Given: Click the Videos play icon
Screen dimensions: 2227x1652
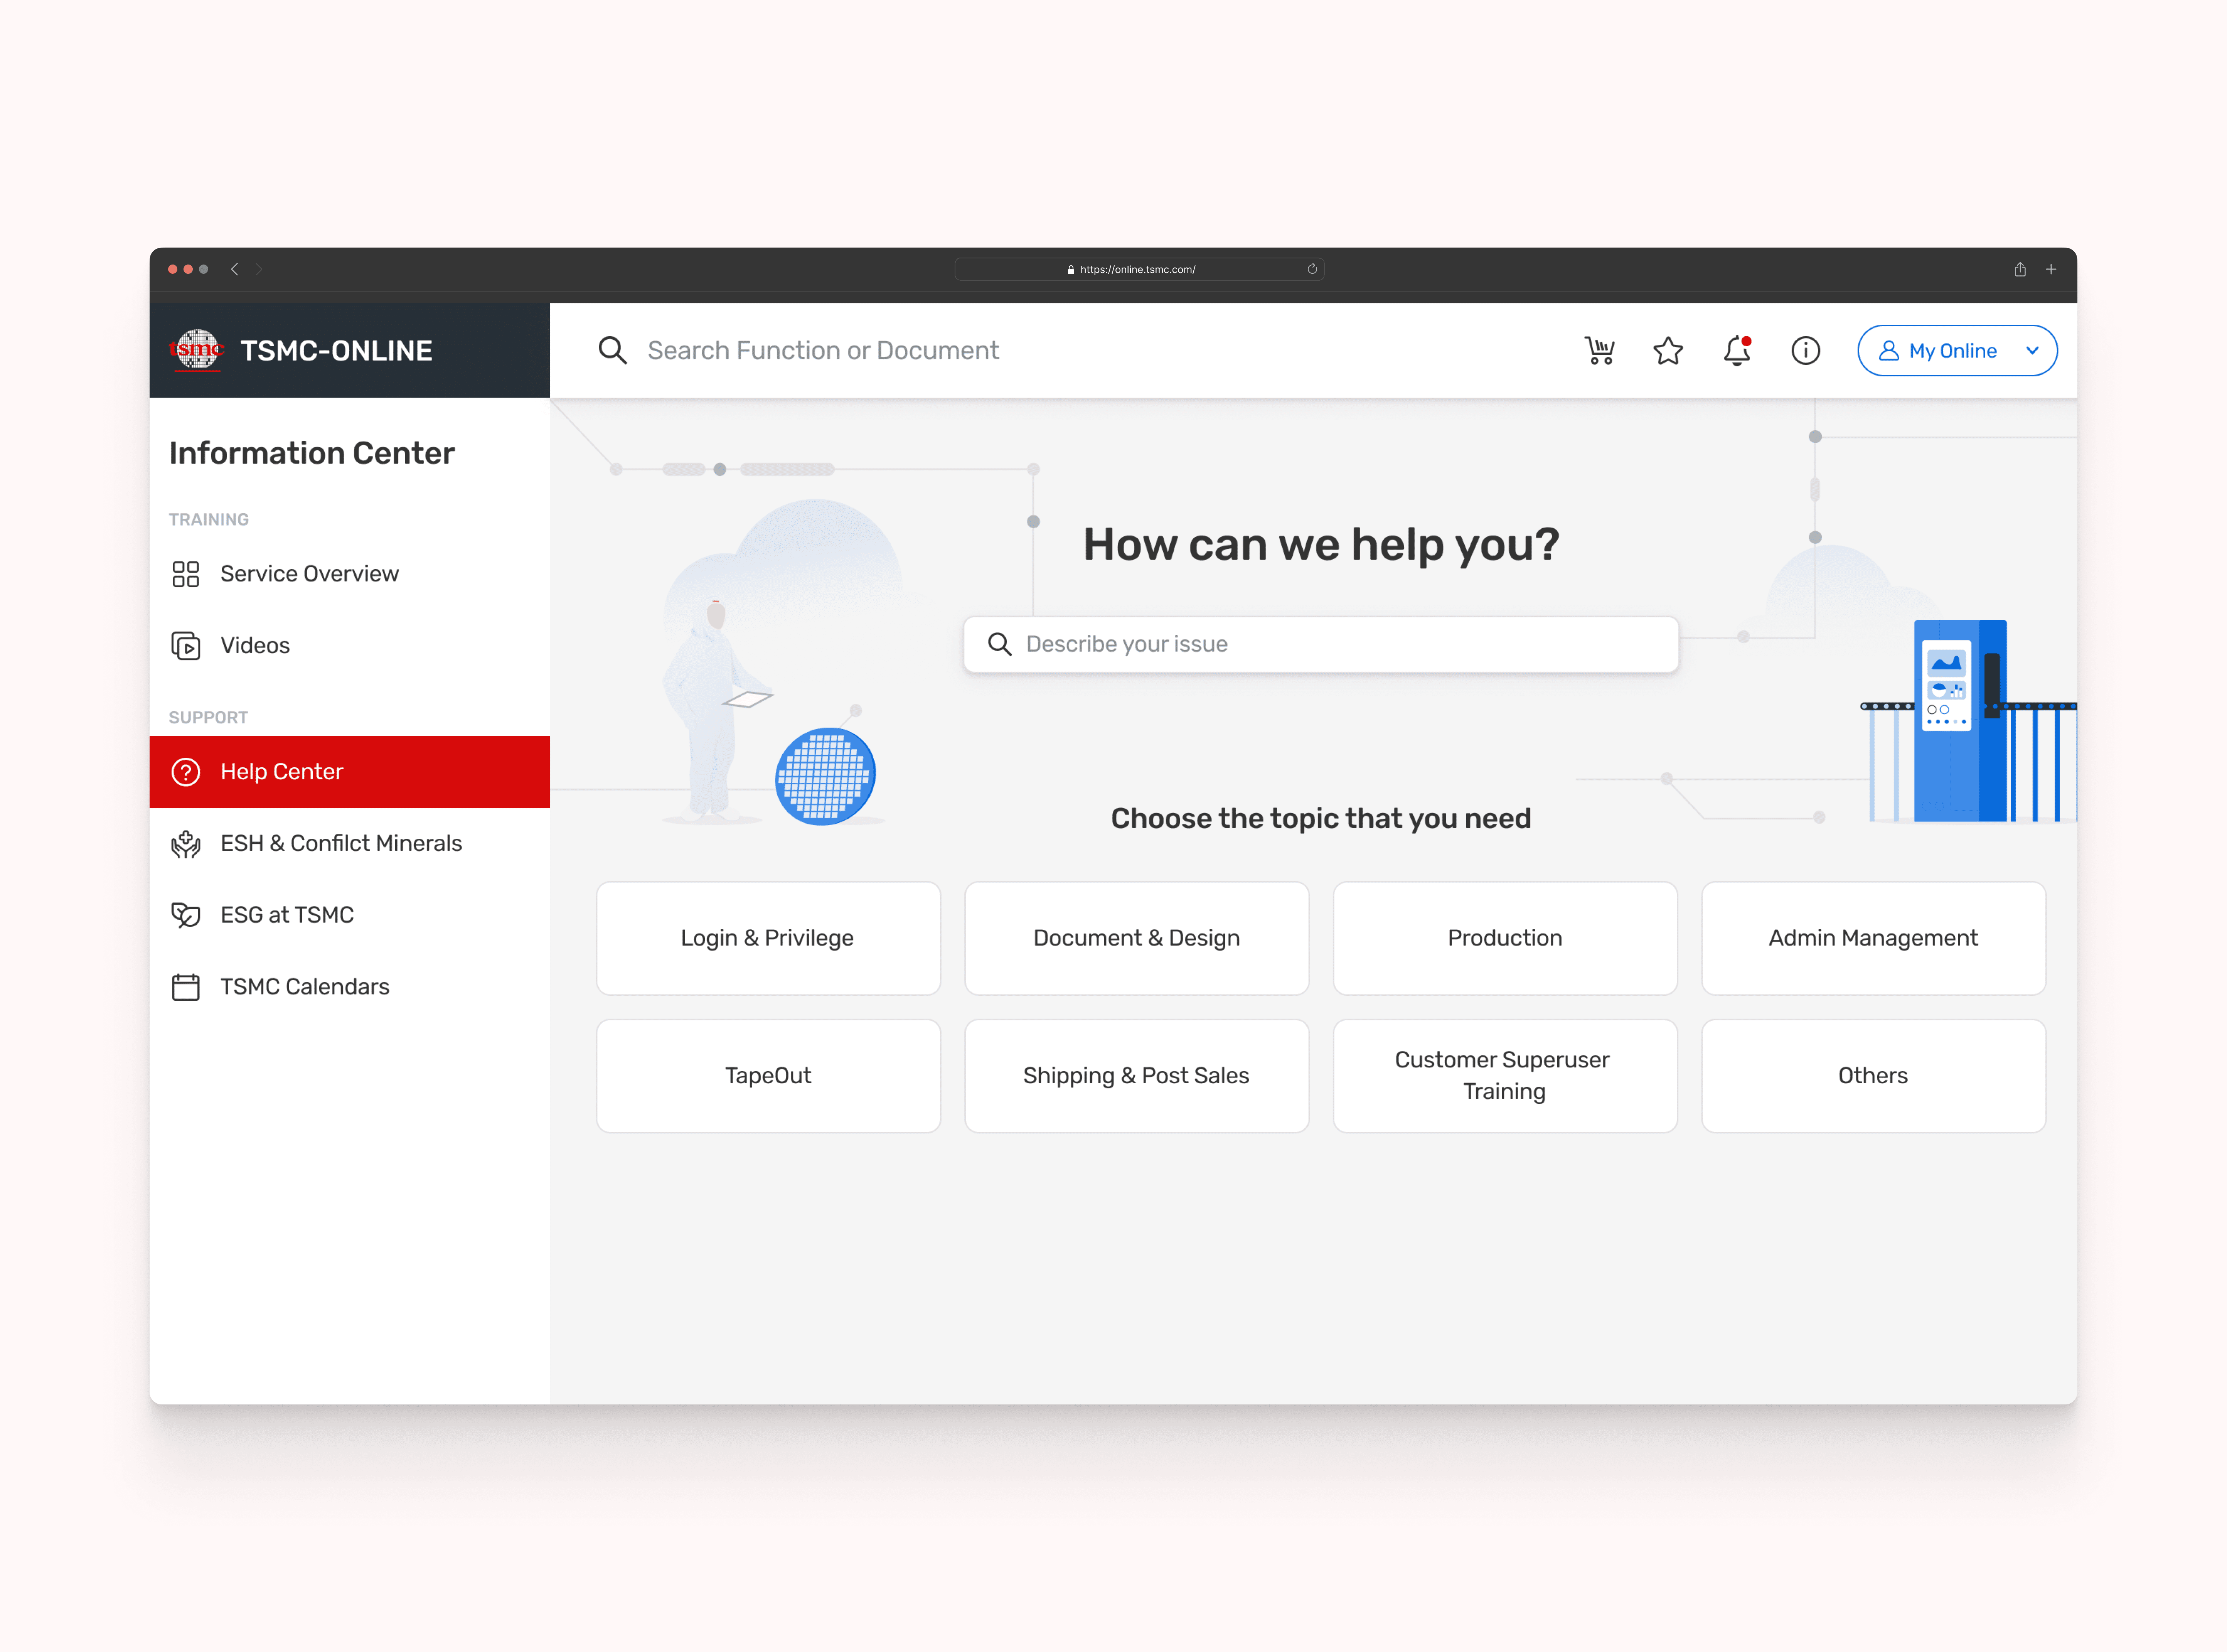Looking at the screenshot, I should click(x=186, y=646).
